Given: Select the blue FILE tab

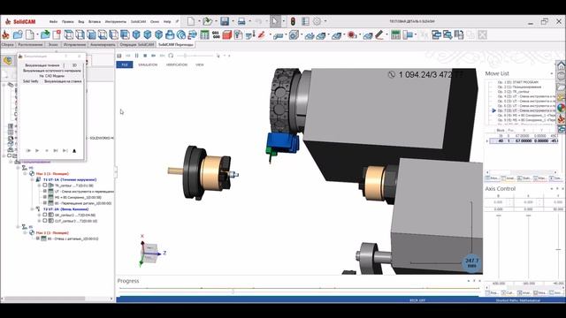Looking at the screenshot, I should click(x=125, y=64).
